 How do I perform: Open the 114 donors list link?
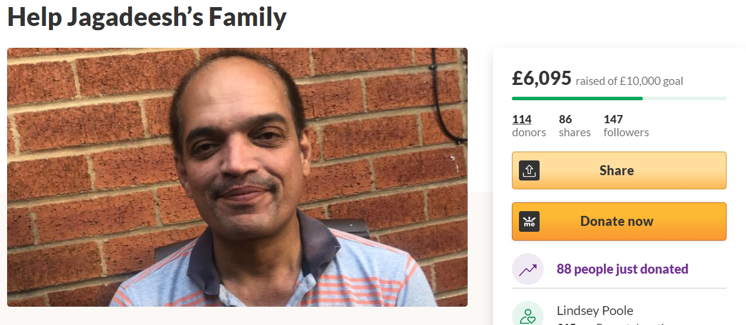pos(521,119)
